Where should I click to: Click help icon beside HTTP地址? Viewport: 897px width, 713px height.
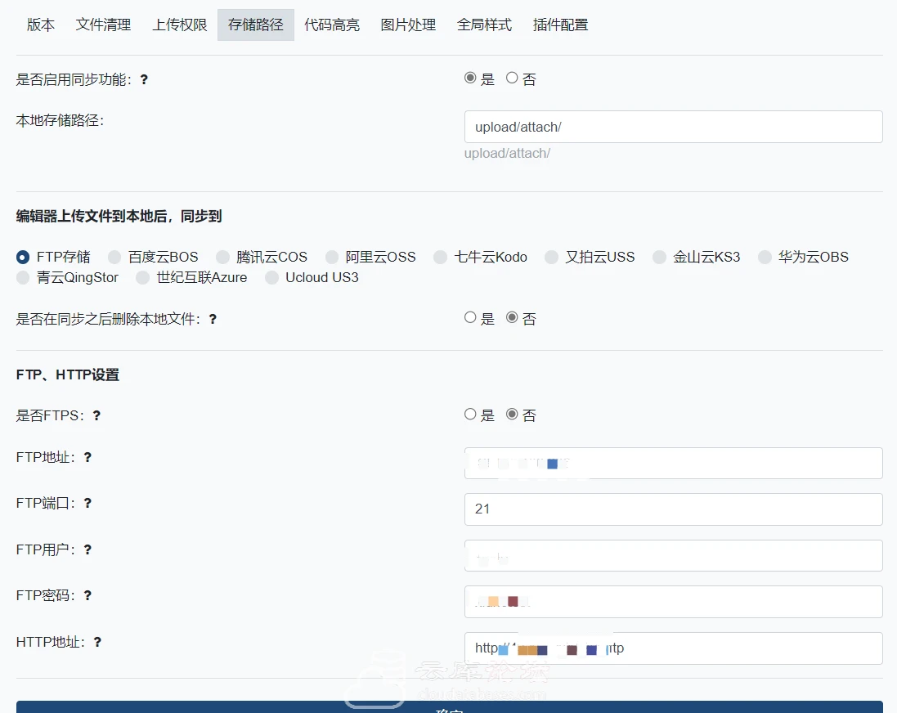[98, 642]
